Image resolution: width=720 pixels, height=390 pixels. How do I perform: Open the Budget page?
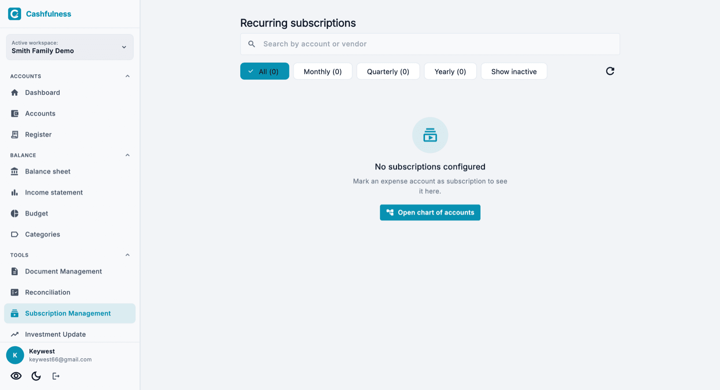click(x=70, y=214)
